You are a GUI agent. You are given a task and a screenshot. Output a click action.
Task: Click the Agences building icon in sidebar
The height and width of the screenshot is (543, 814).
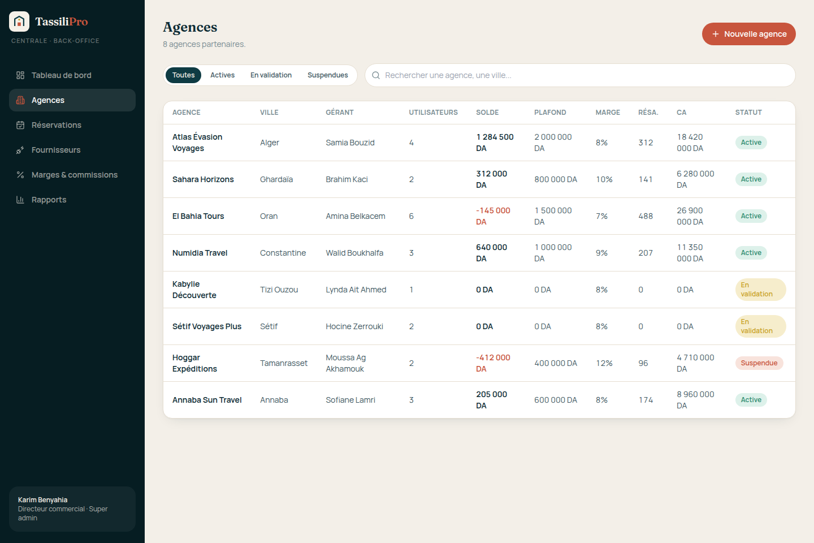point(20,100)
